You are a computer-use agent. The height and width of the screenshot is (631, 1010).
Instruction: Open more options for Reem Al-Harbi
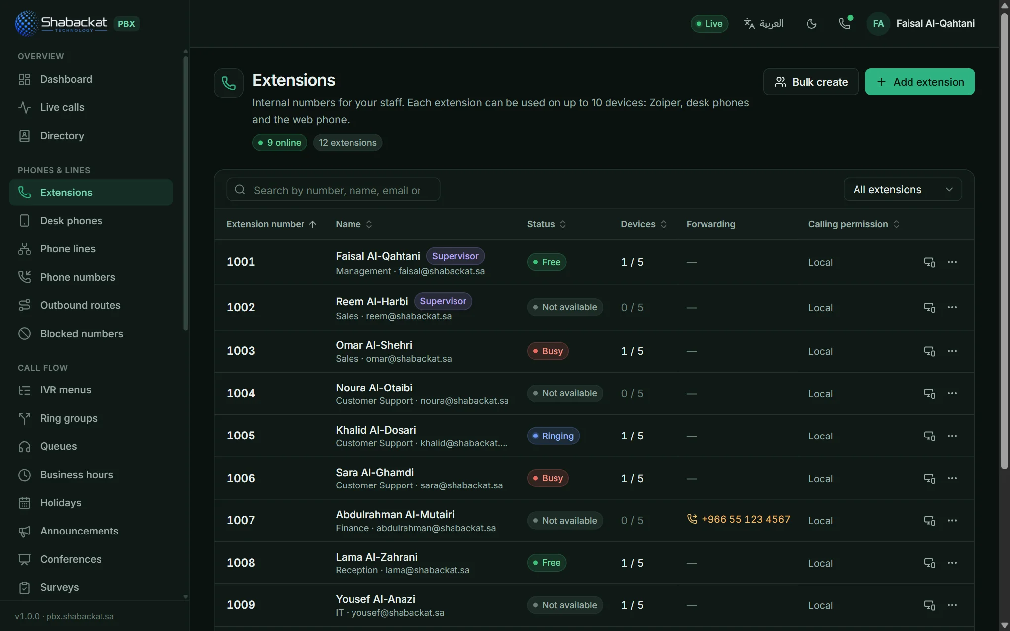[x=952, y=307]
